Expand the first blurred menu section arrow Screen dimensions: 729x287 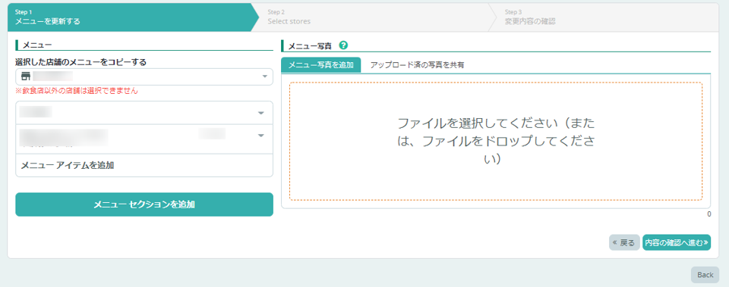tap(260, 113)
